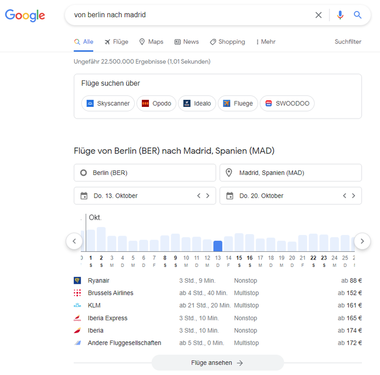The height and width of the screenshot is (375, 380).
Task: Move return date one day earlier
Action: (345, 196)
